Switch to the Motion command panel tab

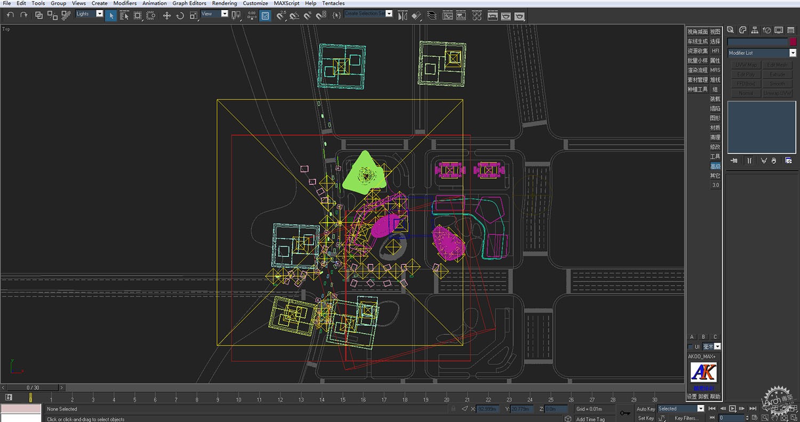767,30
